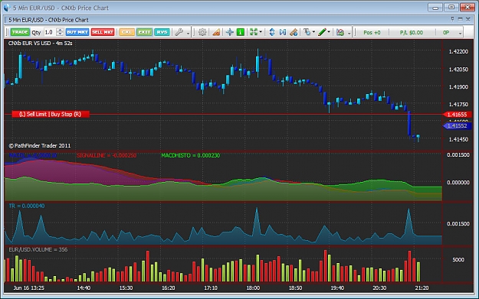This screenshot has height=299, width=479.
Task: Open the toolbar overflow dropdown after 0P
Action: [x=460, y=33]
